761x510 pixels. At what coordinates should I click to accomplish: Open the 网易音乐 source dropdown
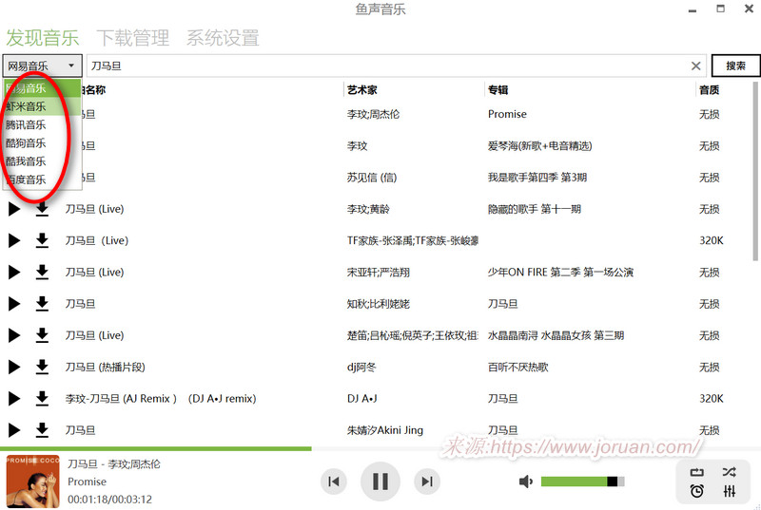pyautogui.click(x=43, y=66)
